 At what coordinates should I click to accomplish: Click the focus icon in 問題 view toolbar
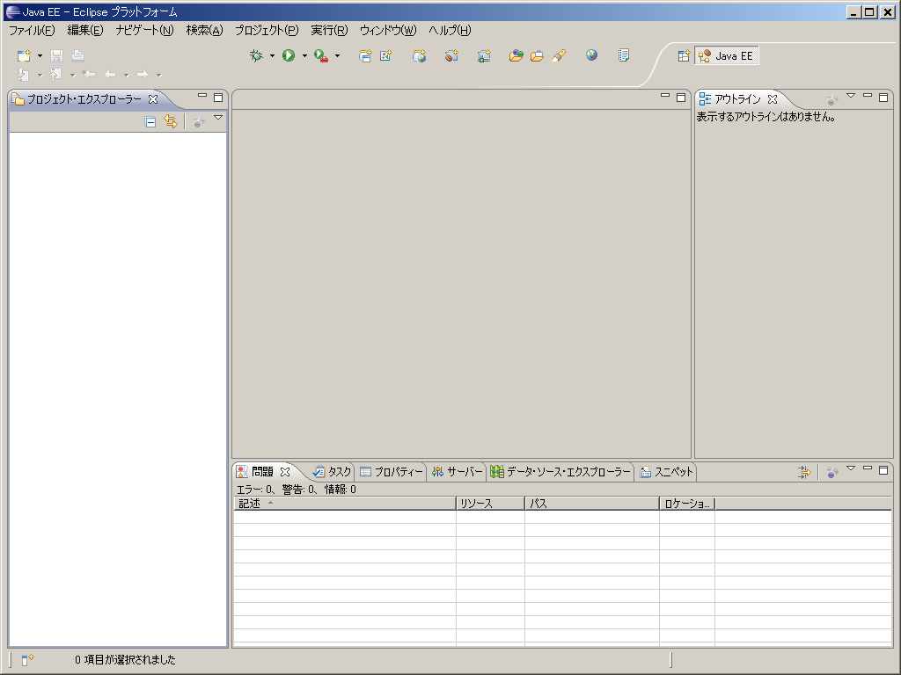(x=832, y=472)
